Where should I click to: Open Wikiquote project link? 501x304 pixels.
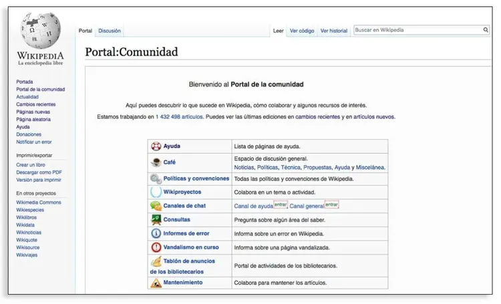(x=27, y=240)
